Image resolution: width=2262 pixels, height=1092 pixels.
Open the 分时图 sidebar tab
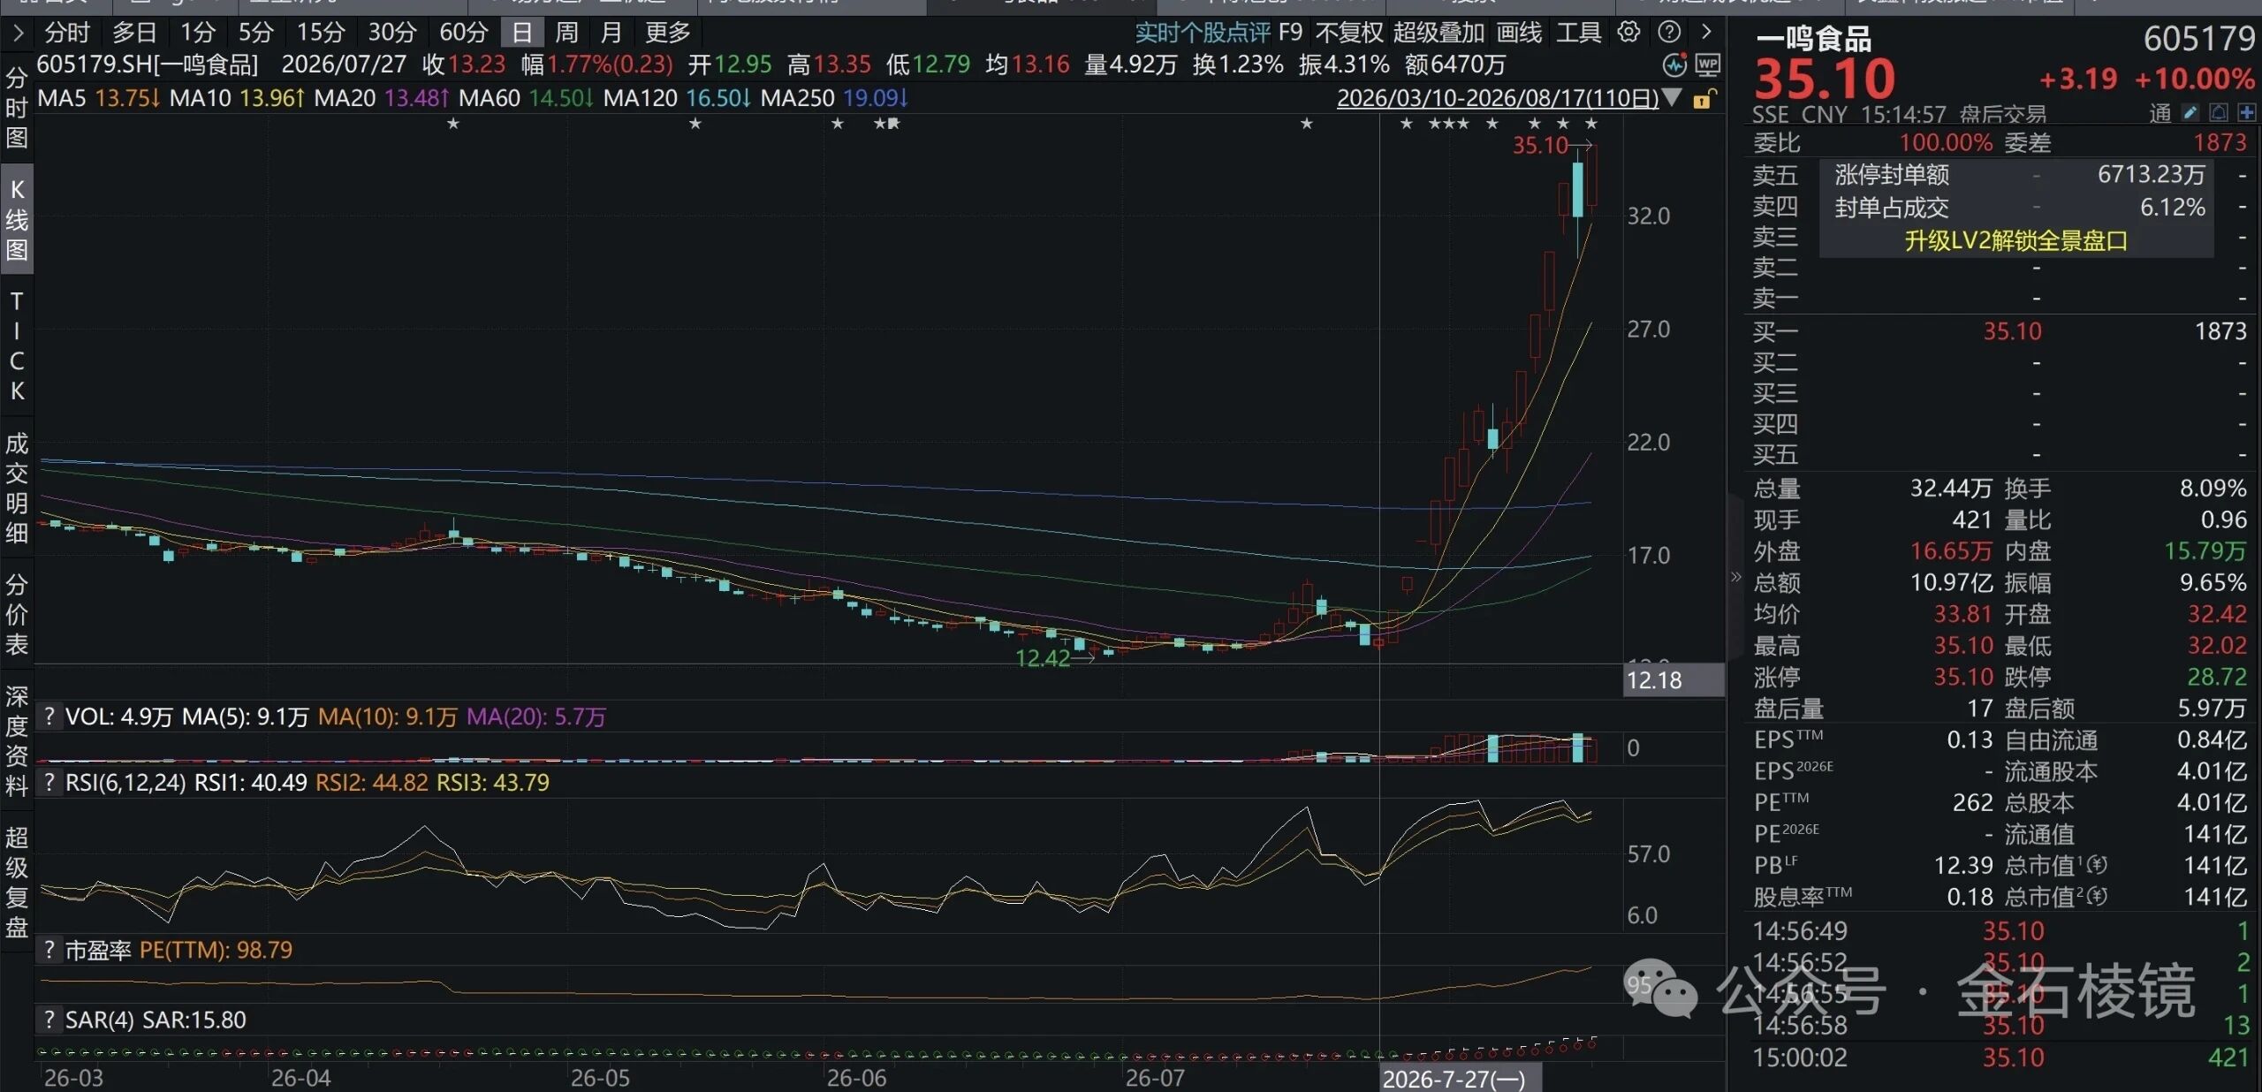click(17, 108)
